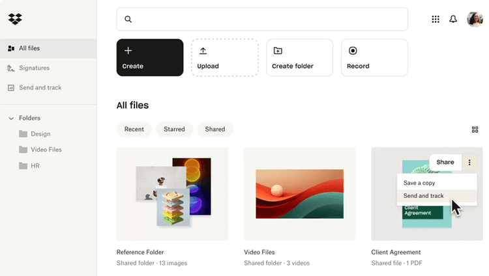Open notifications bell icon
Viewport: 489px width, 276px height.
pos(453,20)
